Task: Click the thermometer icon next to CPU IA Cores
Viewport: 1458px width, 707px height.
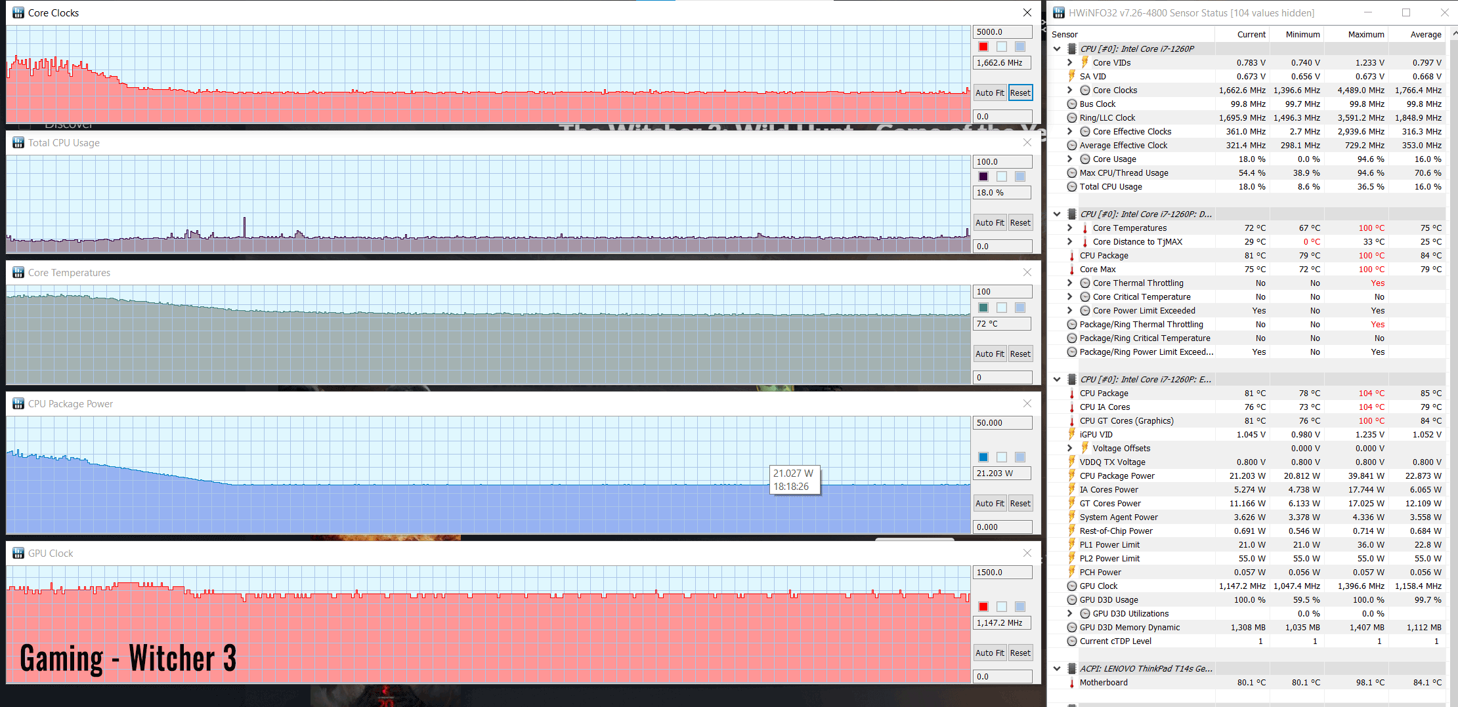Action: (x=1072, y=407)
